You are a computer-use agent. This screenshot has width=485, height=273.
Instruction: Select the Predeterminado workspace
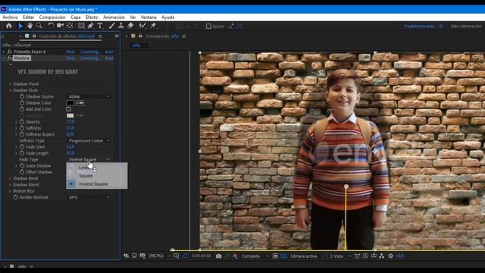[419, 27]
